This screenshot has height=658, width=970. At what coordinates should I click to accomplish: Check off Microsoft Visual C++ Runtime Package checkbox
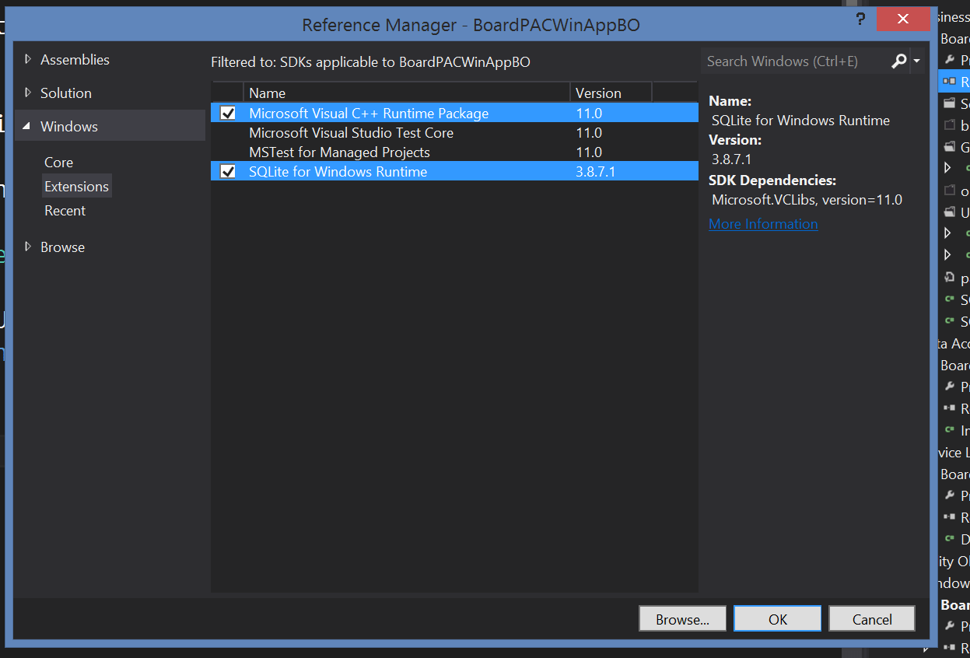tap(228, 114)
